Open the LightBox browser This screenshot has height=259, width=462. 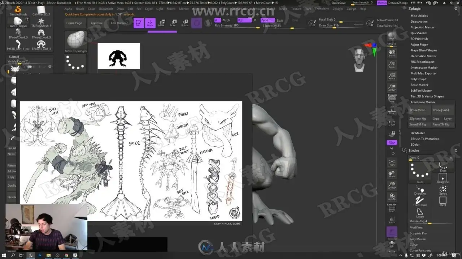tap(97, 23)
